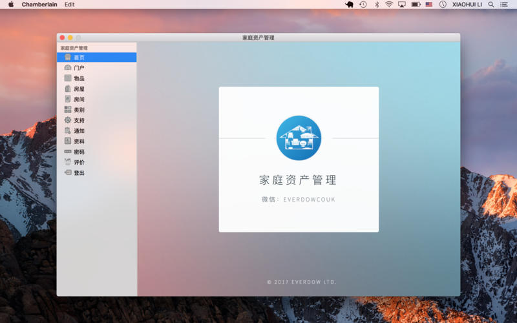Click the blue house app logo
Image resolution: width=517 pixels, height=323 pixels.
coord(299,138)
